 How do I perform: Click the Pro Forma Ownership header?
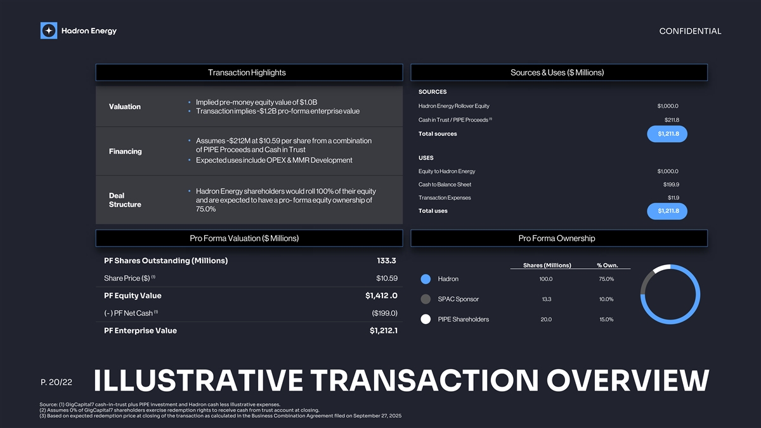coord(558,238)
